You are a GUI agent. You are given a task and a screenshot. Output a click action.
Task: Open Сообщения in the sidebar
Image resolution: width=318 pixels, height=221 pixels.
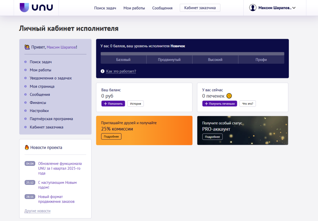[x=40, y=94]
